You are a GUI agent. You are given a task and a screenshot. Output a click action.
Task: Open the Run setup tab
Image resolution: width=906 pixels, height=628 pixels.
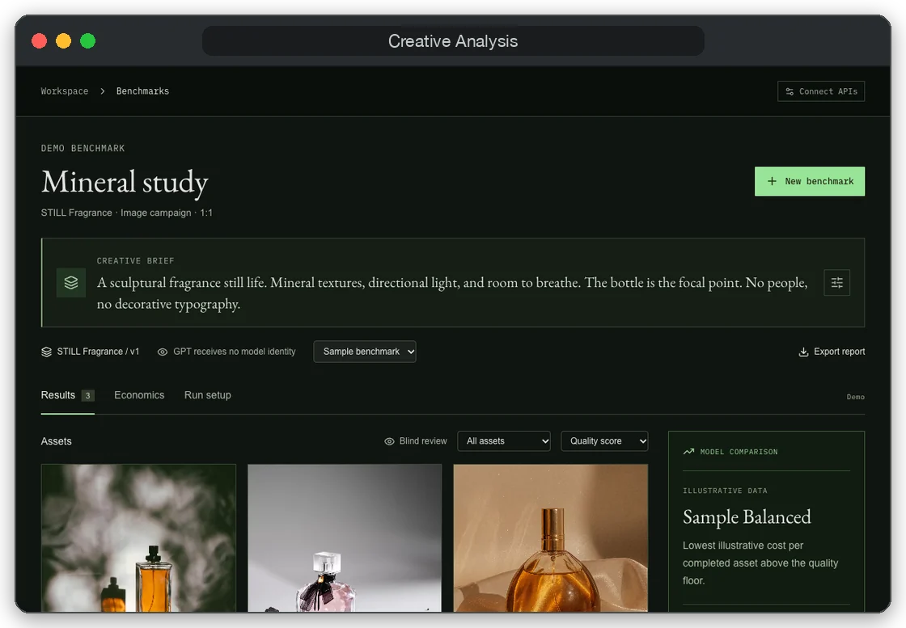coord(207,395)
